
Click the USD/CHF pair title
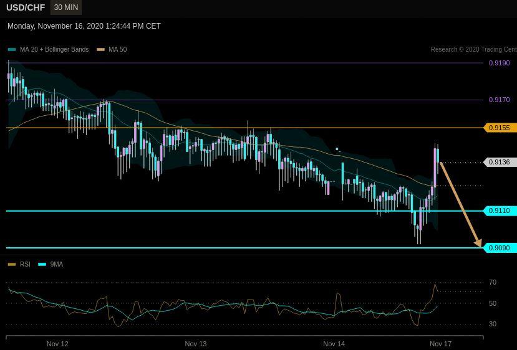pos(26,7)
